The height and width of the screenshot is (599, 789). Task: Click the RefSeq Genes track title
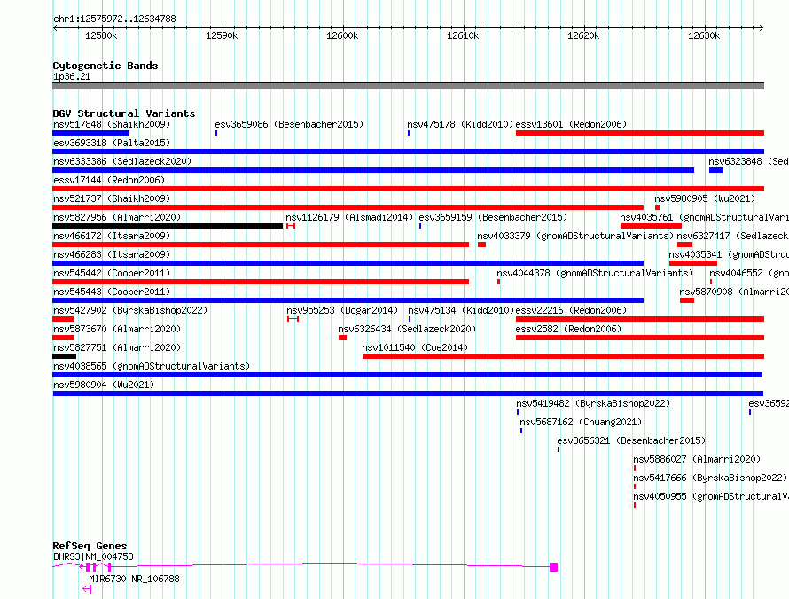[x=90, y=546]
